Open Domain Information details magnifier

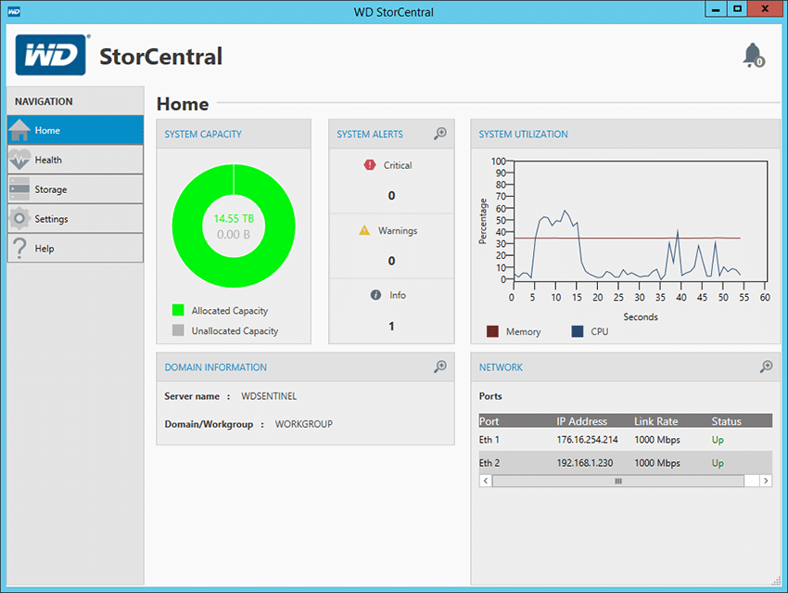[x=440, y=367]
